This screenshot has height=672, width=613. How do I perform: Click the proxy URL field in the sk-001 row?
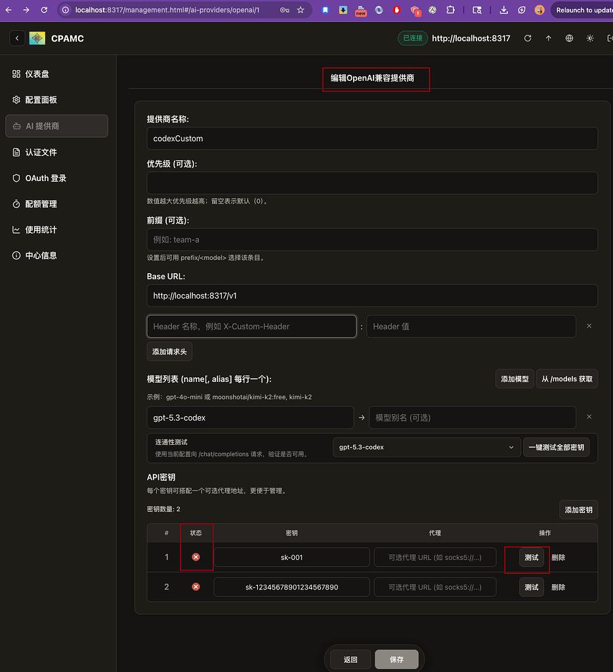(x=435, y=558)
